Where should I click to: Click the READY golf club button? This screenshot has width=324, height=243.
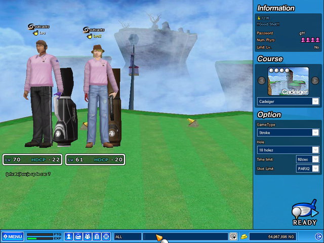coord(305,213)
